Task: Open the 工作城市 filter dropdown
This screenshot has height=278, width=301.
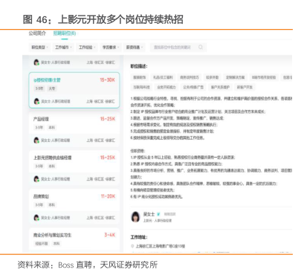Action: [x=63, y=47]
